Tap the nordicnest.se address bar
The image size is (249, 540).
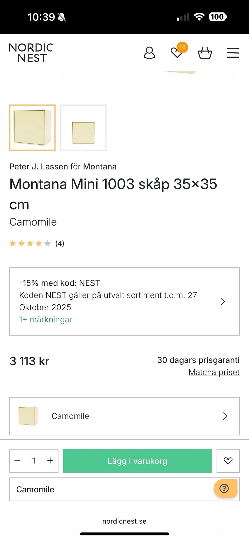[125, 521]
